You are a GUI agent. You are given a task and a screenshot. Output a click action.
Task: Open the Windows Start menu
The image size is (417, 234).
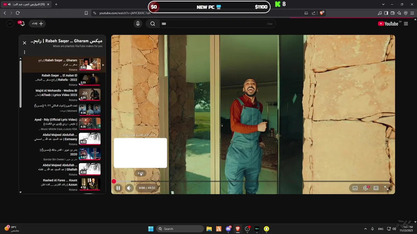click(151, 229)
